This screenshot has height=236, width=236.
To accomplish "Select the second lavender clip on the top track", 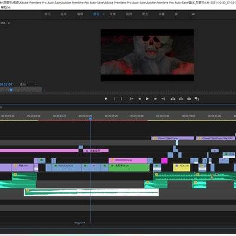I will click(215, 138).
